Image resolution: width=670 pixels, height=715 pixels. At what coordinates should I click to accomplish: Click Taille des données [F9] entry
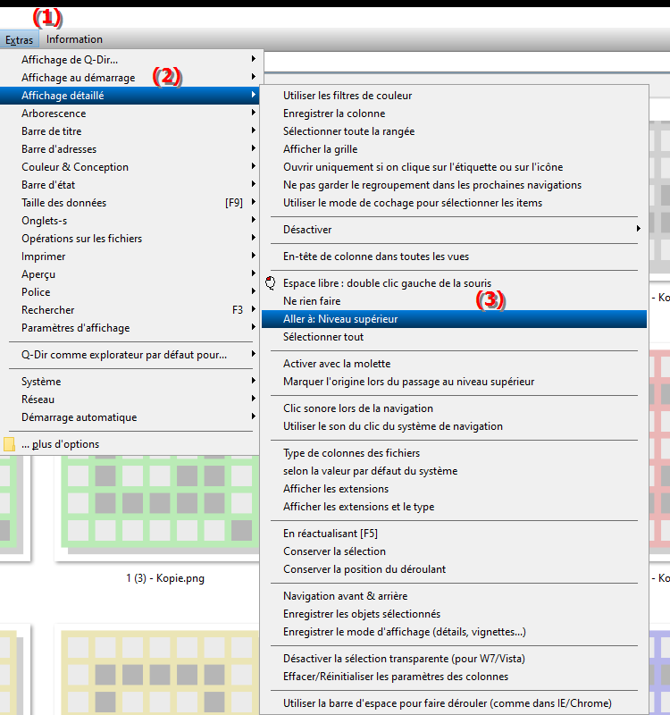point(63,203)
